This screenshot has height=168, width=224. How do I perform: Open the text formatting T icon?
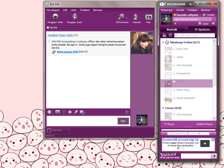coord(64,112)
